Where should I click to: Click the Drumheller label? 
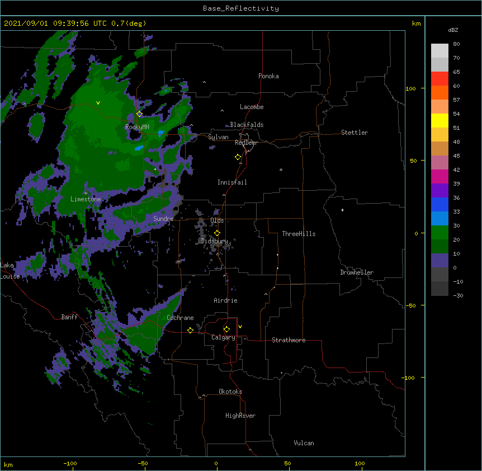pos(357,272)
